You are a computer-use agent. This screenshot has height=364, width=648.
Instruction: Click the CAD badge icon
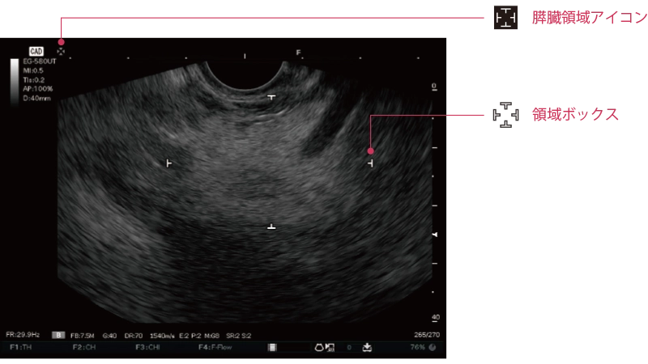click(36, 51)
